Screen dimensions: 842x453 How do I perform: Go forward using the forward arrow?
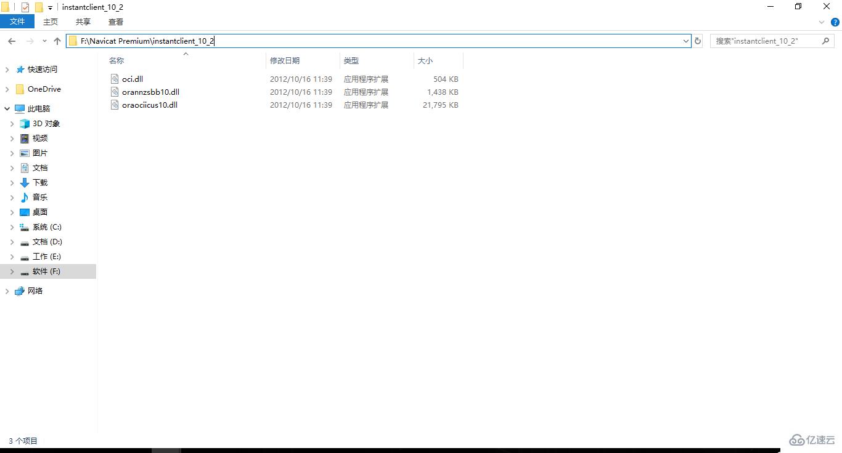(x=30, y=41)
